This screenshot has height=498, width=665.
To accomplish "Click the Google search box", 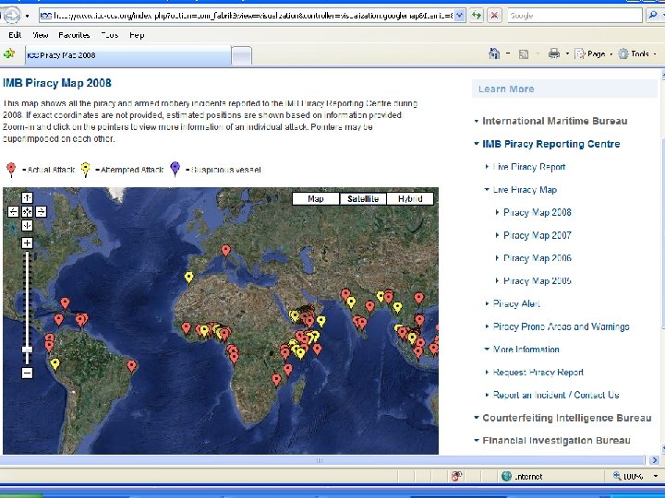I will [x=574, y=16].
